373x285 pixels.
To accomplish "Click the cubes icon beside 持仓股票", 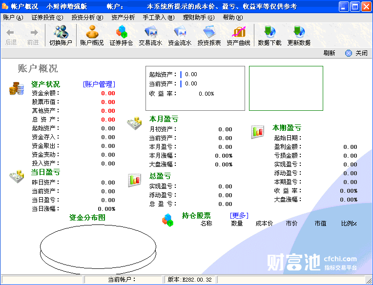I will click(168, 220).
